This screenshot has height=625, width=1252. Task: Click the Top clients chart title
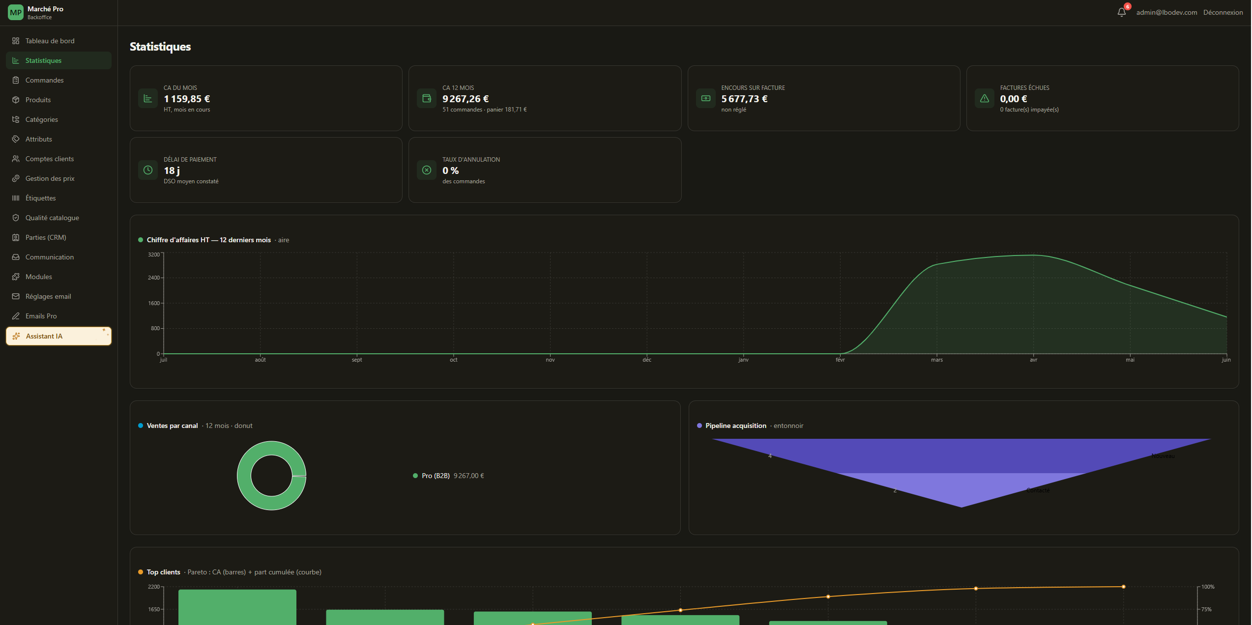163,572
